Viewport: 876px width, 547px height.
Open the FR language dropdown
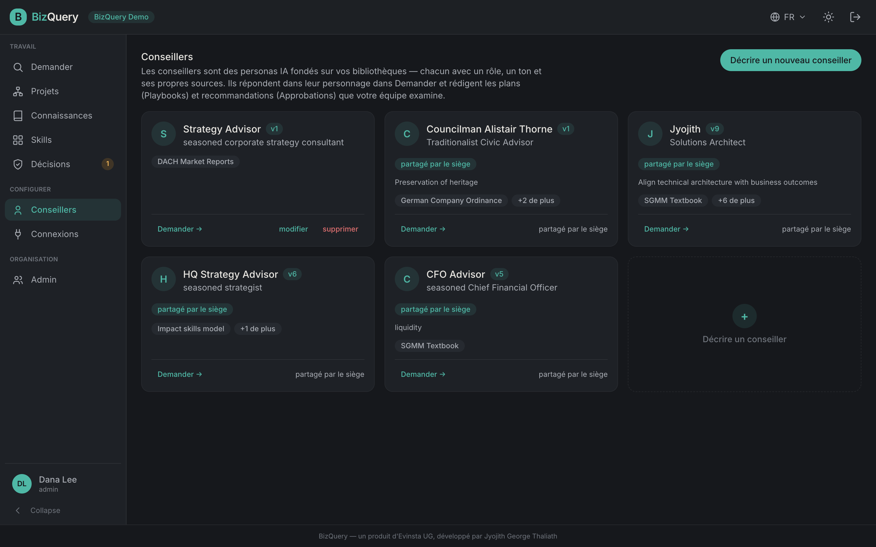[788, 17]
